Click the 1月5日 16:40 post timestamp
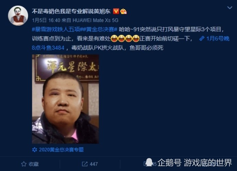Image resolution: width=237 pixels, height=171 pixels. tap(46, 20)
